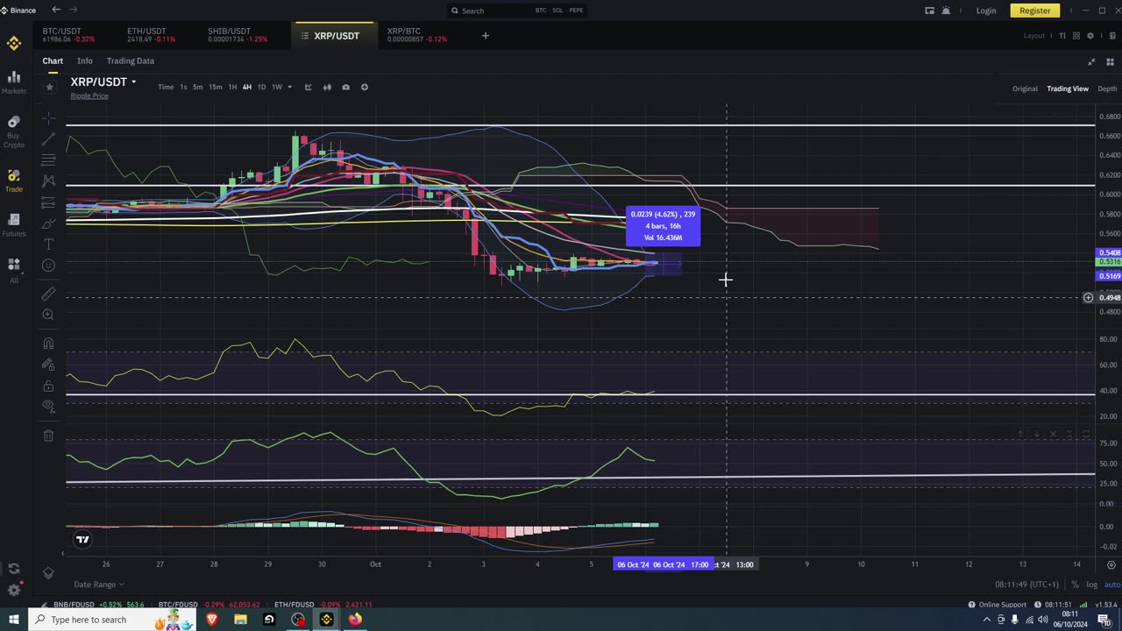1122x631 pixels.
Task: Switch chart to the Time line view
Action: click(166, 87)
